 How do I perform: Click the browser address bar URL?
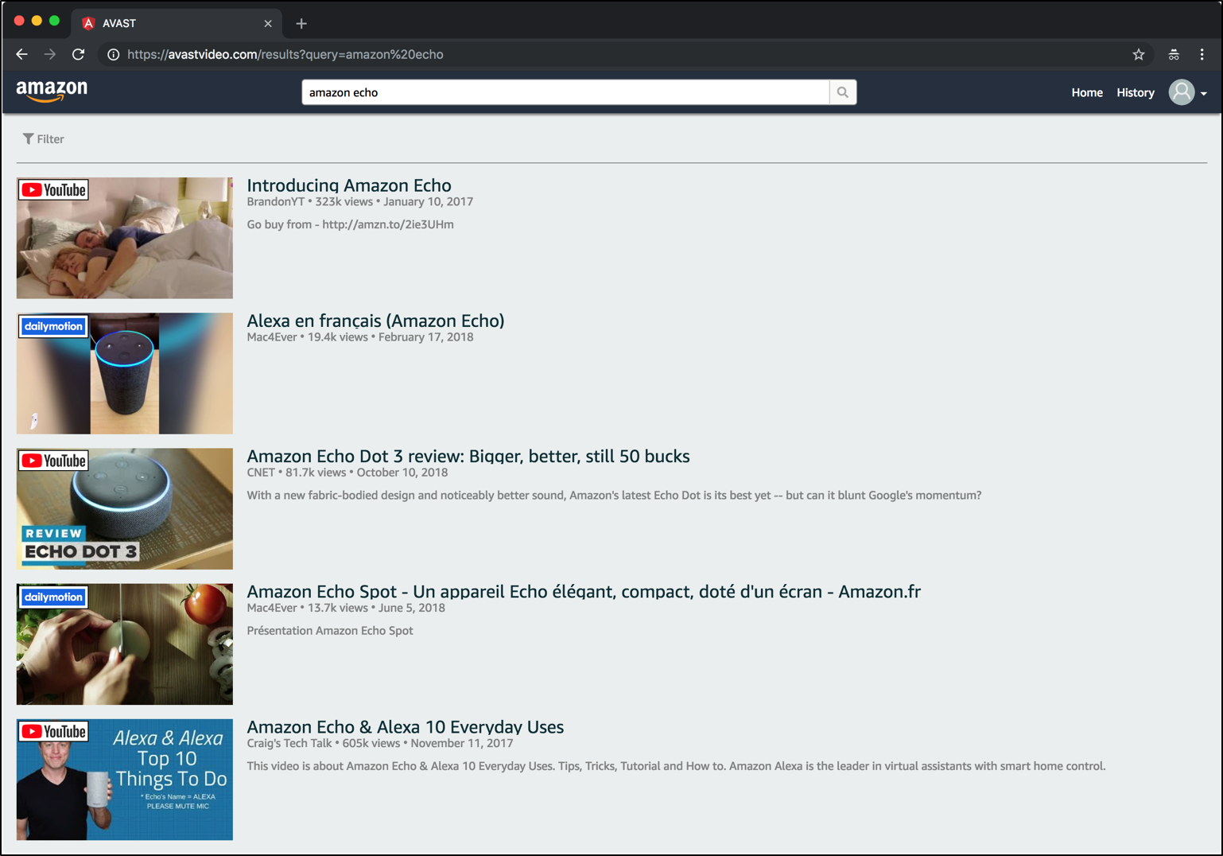click(285, 54)
